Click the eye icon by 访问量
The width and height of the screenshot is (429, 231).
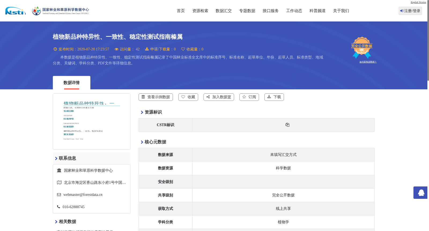point(116,49)
